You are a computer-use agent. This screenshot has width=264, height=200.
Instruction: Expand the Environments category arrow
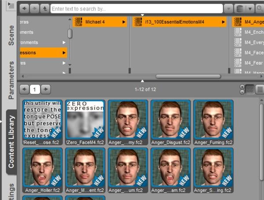pos(64,42)
